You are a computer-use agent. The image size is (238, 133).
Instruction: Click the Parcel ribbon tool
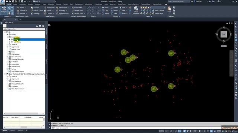pyautogui.click(x=35, y=7)
